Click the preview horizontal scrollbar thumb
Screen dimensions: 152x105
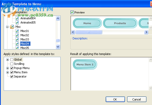89,32
